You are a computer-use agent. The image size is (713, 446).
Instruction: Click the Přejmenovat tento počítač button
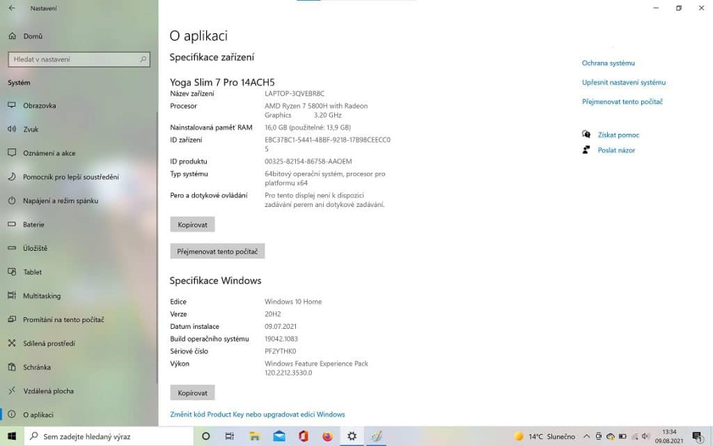point(217,251)
